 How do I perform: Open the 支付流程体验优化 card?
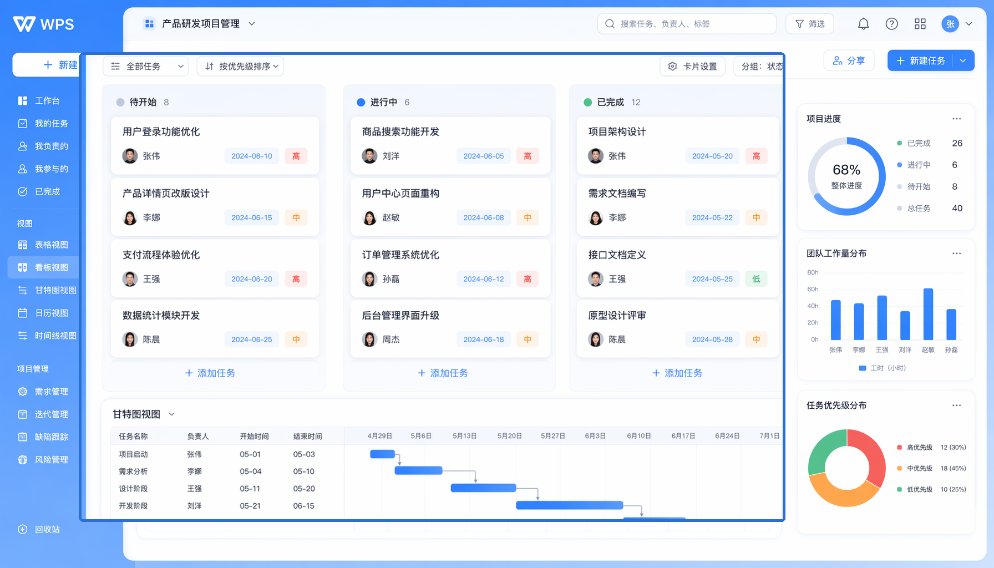215,268
